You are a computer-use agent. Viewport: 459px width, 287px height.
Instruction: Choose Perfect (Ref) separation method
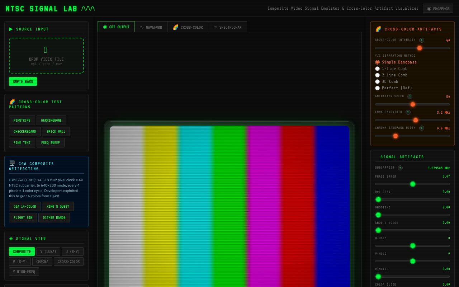377,88
